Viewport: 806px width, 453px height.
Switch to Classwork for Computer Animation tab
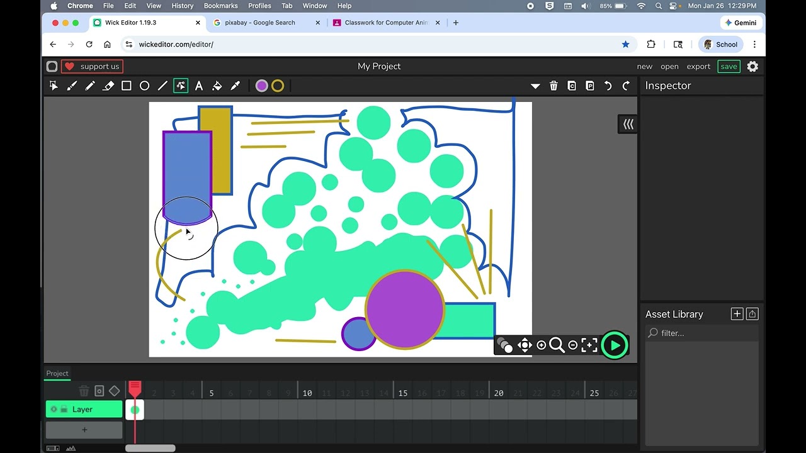click(386, 23)
